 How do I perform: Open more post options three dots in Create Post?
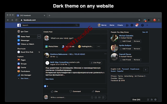99,47
